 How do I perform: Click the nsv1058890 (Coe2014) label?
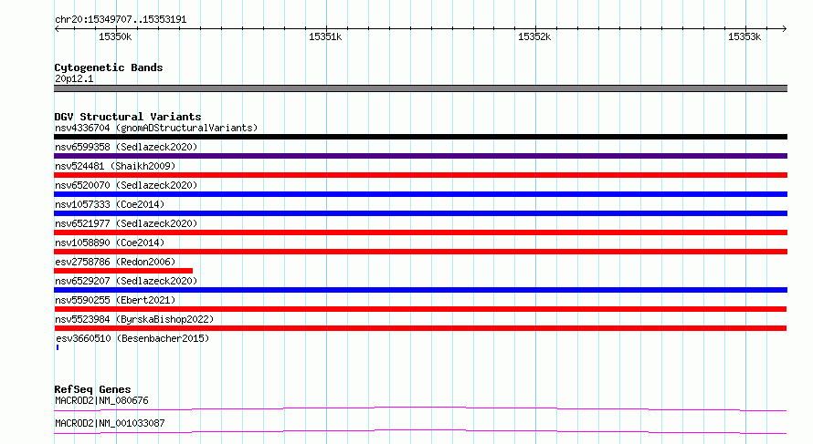(x=110, y=243)
